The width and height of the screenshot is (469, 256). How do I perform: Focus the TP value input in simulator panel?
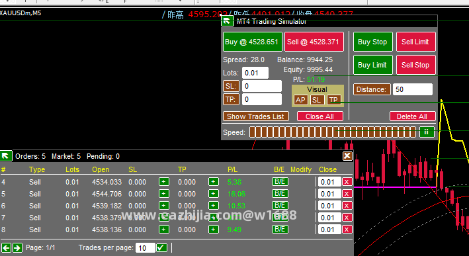coord(262,99)
